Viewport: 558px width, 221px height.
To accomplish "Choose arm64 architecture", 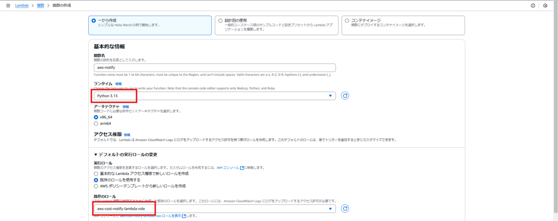I will pyautogui.click(x=96, y=123).
